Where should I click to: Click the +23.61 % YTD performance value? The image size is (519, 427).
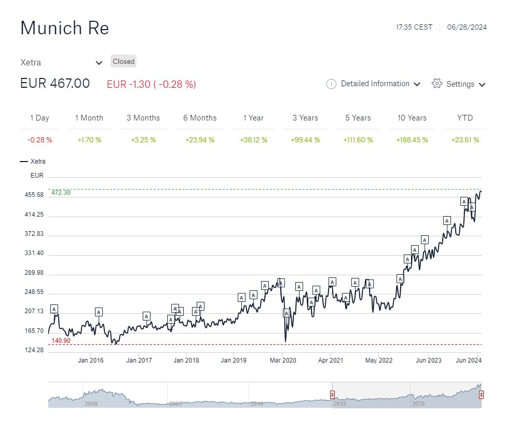465,140
